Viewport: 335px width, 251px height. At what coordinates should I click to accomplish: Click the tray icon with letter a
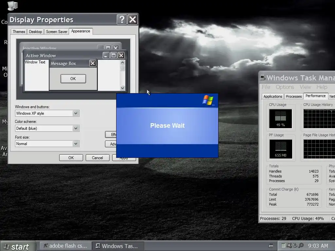tap(289, 246)
